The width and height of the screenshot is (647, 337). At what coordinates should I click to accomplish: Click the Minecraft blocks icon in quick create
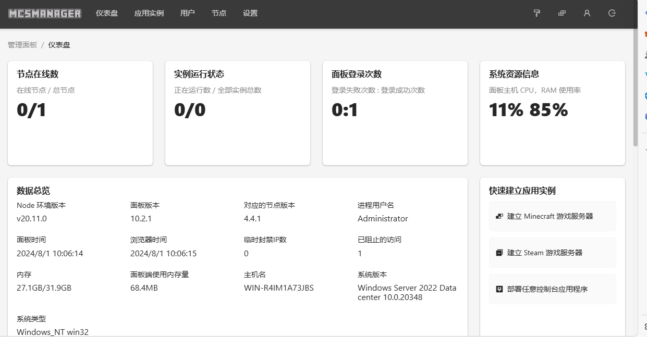pyautogui.click(x=499, y=216)
